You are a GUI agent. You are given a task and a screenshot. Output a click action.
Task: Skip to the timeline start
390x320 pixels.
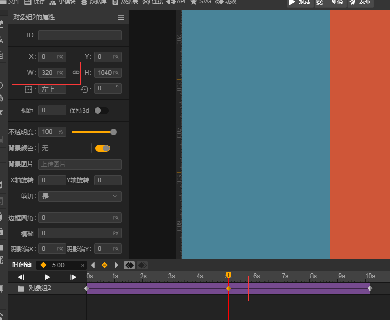21,277
